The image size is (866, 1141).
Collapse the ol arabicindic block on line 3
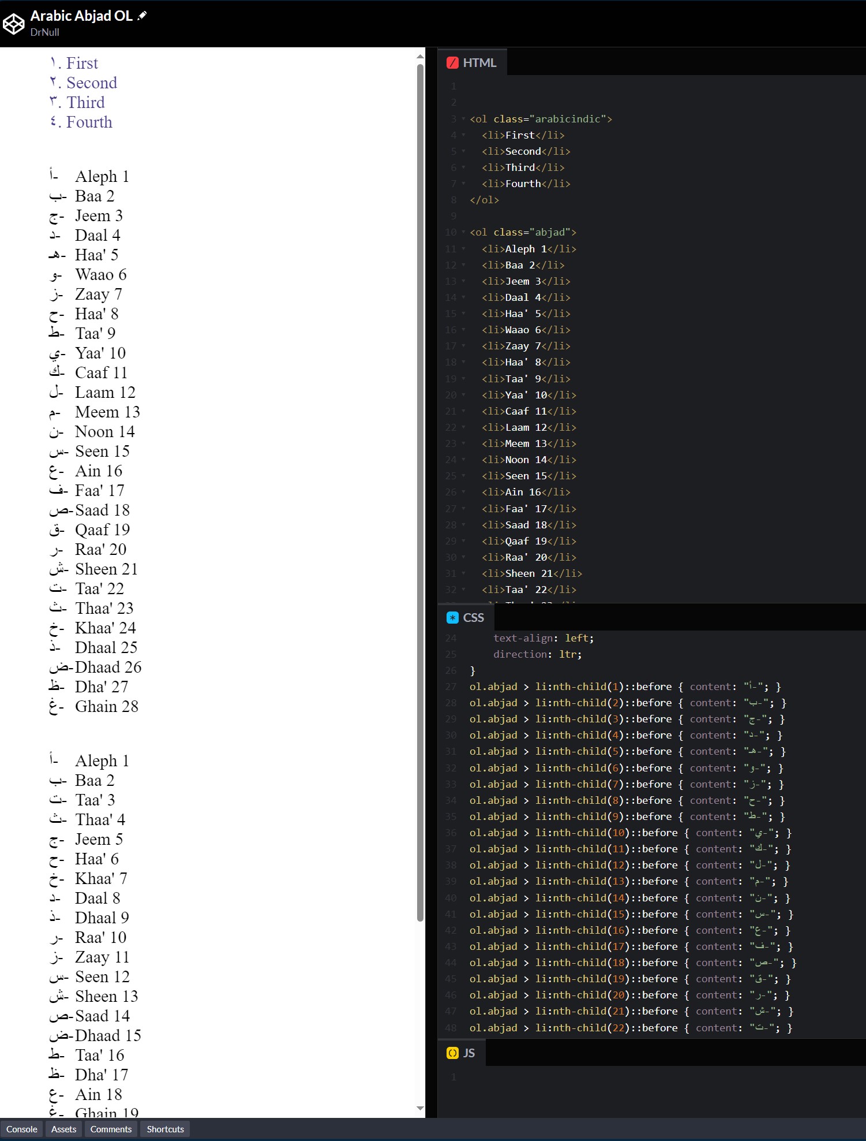pyautogui.click(x=463, y=119)
